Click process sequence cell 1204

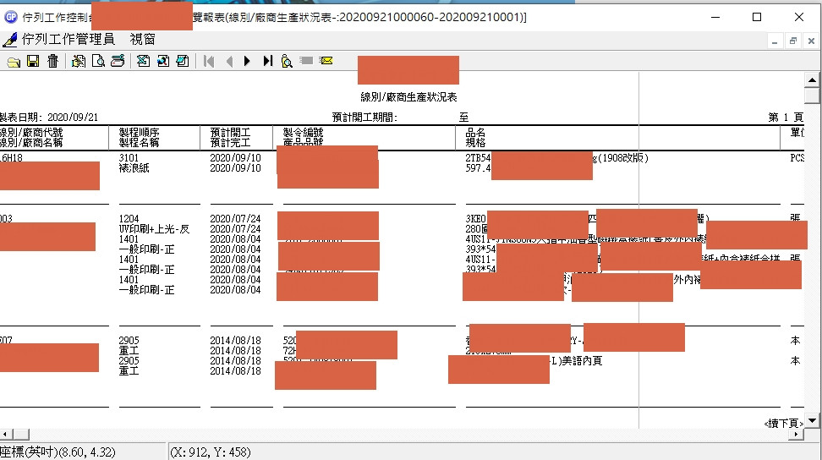(x=129, y=218)
